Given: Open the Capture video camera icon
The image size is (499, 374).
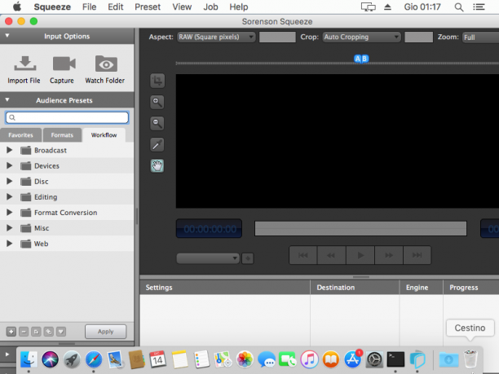Looking at the screenshot, I should tap(64, 64).
